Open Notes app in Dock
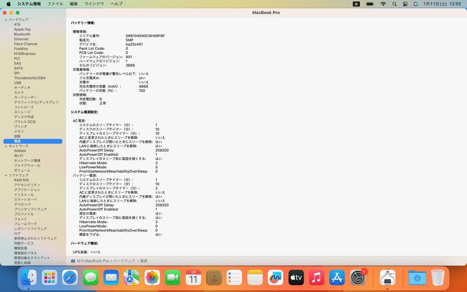Image resolution: width=467 pixels, height=292 pixels. pyautogui.click(x=255, y=278)
